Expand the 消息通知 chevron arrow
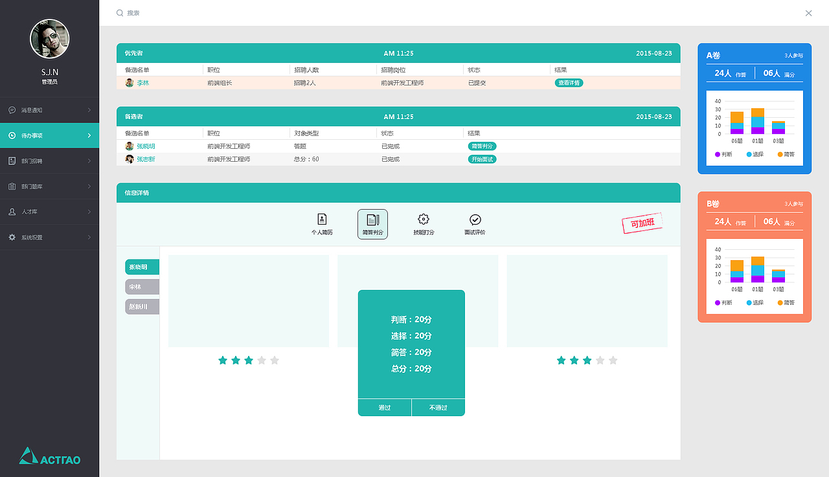Screen dimensions: 829x477 89,110
